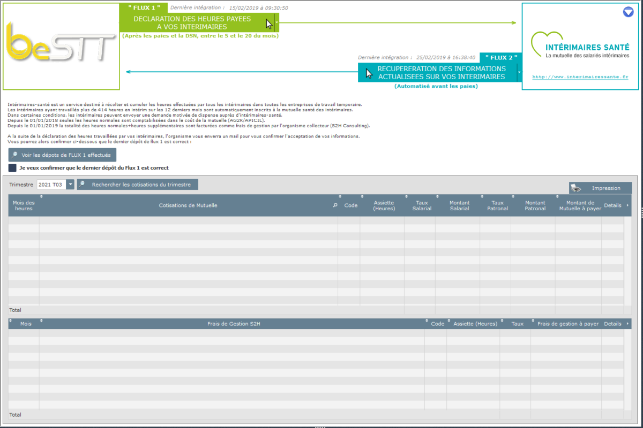This screenshot has width=643, height=428.
Task: Check 'Je veux confirmer' Flux 1 checkbox
Action: [x=12, y=168]
